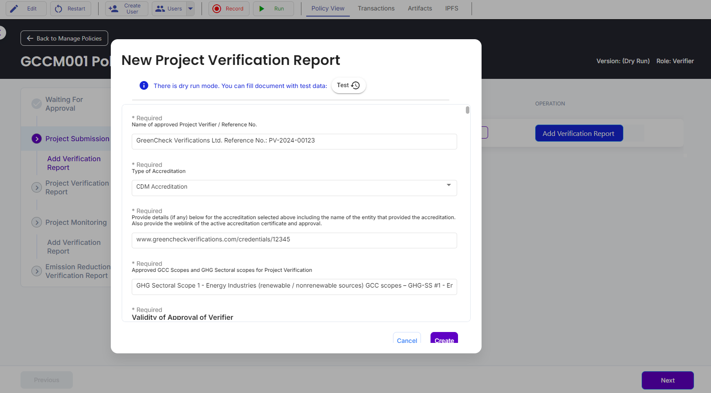Click the green Run play icon
This screenshot has height=393, width=711.
pyautogui.click(x=262, y=9)
